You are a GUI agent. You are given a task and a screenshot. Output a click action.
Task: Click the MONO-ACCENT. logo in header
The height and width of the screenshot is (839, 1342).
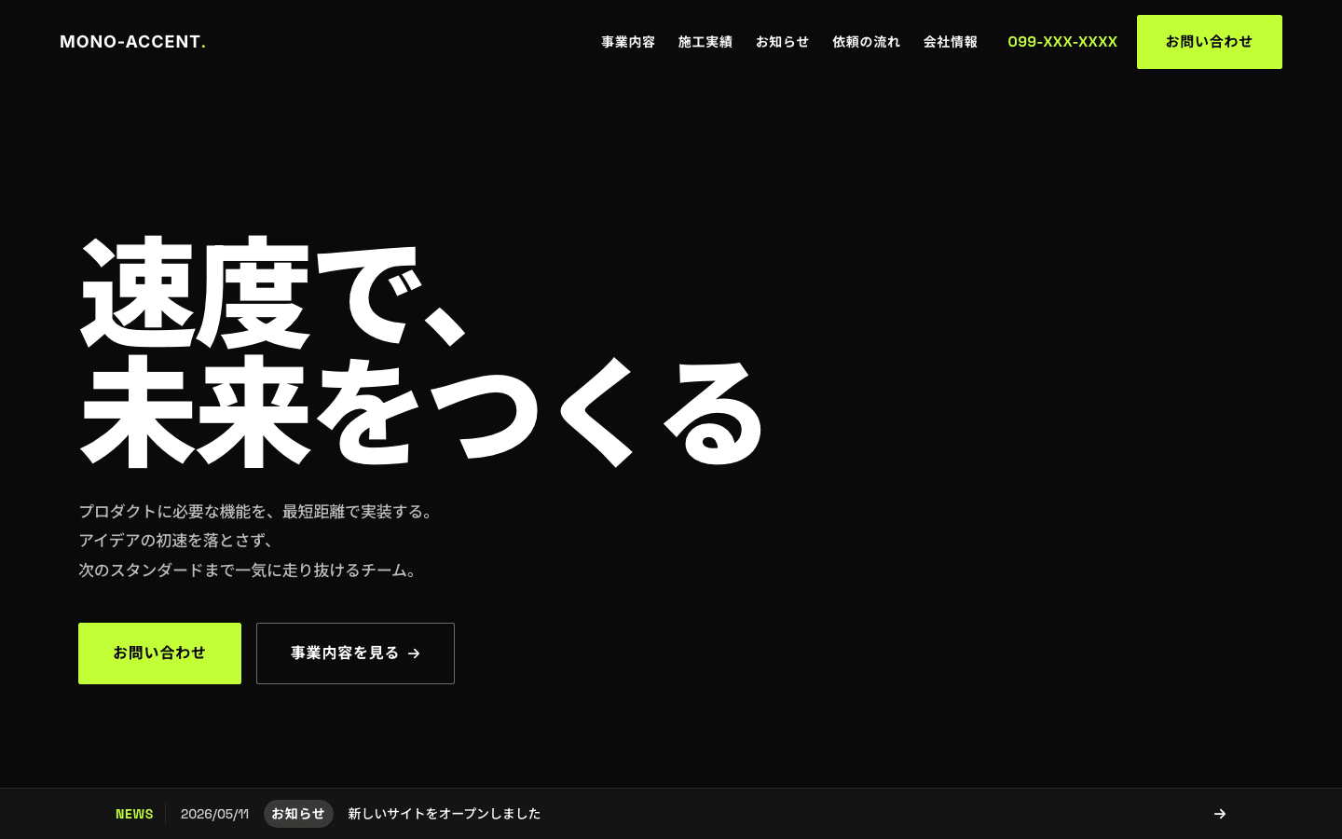(x=132, y=42)
